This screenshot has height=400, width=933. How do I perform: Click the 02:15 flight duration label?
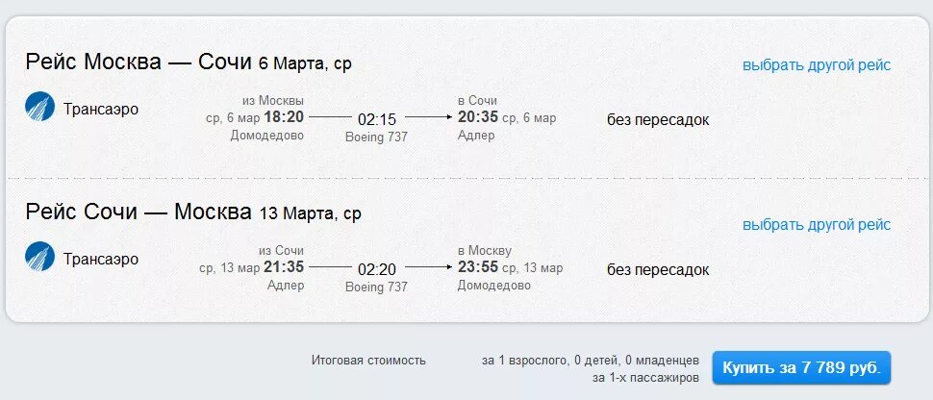[377, 119]
